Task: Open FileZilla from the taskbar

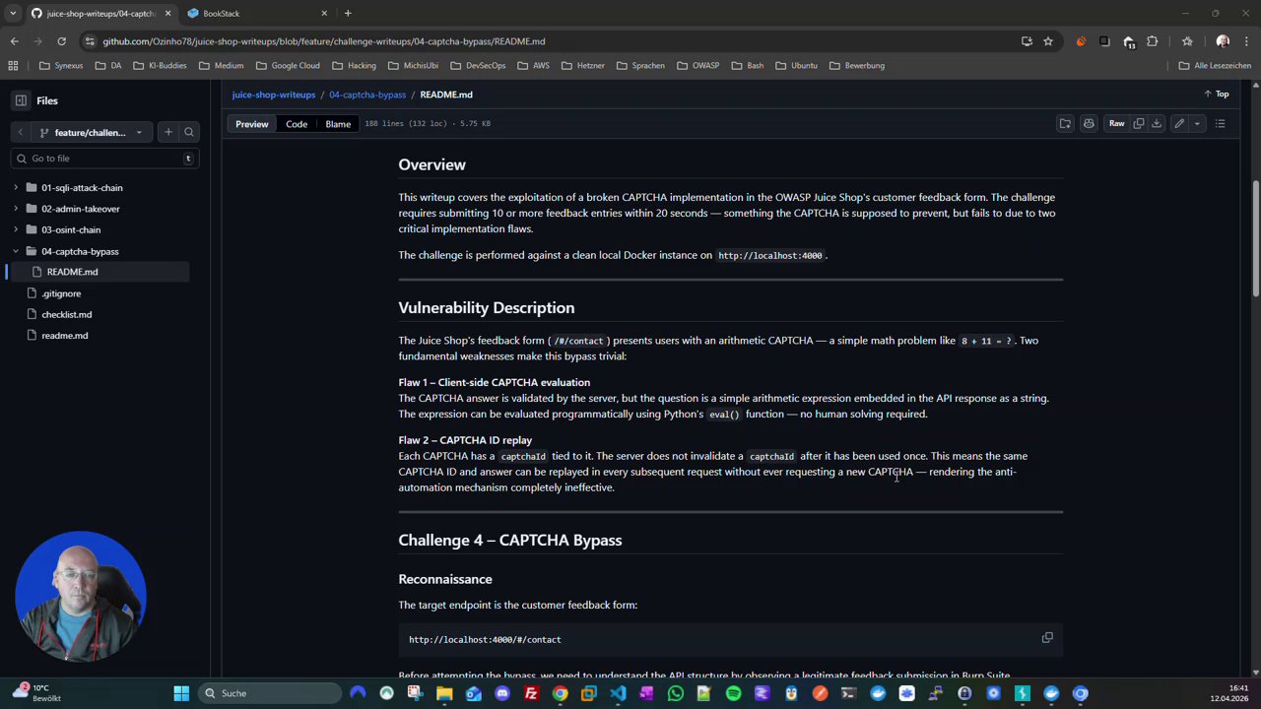Action: click(x=531, y=693)
